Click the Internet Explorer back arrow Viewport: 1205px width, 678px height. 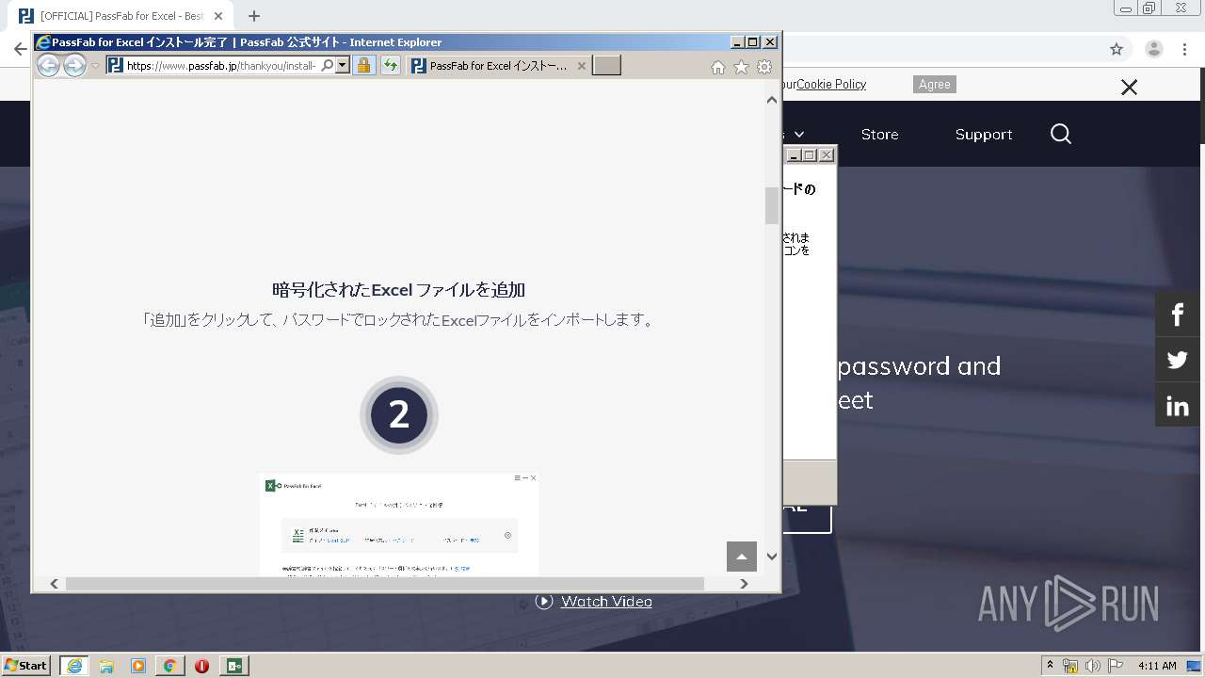(48, 65)
